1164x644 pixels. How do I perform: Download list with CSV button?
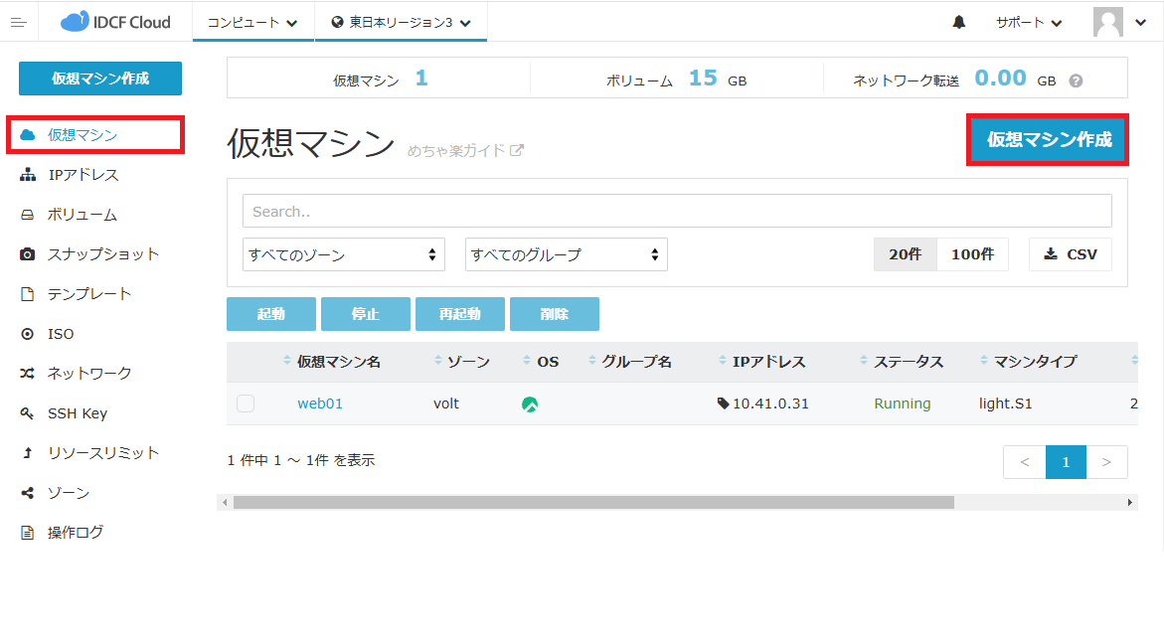click(x=1070, y=254)
